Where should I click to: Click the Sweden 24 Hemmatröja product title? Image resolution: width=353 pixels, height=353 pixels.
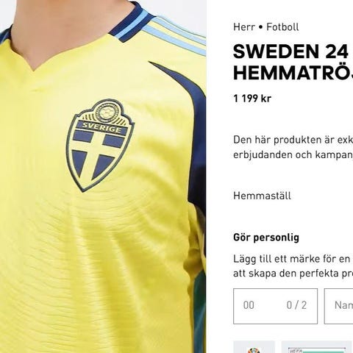pos(293,63)
